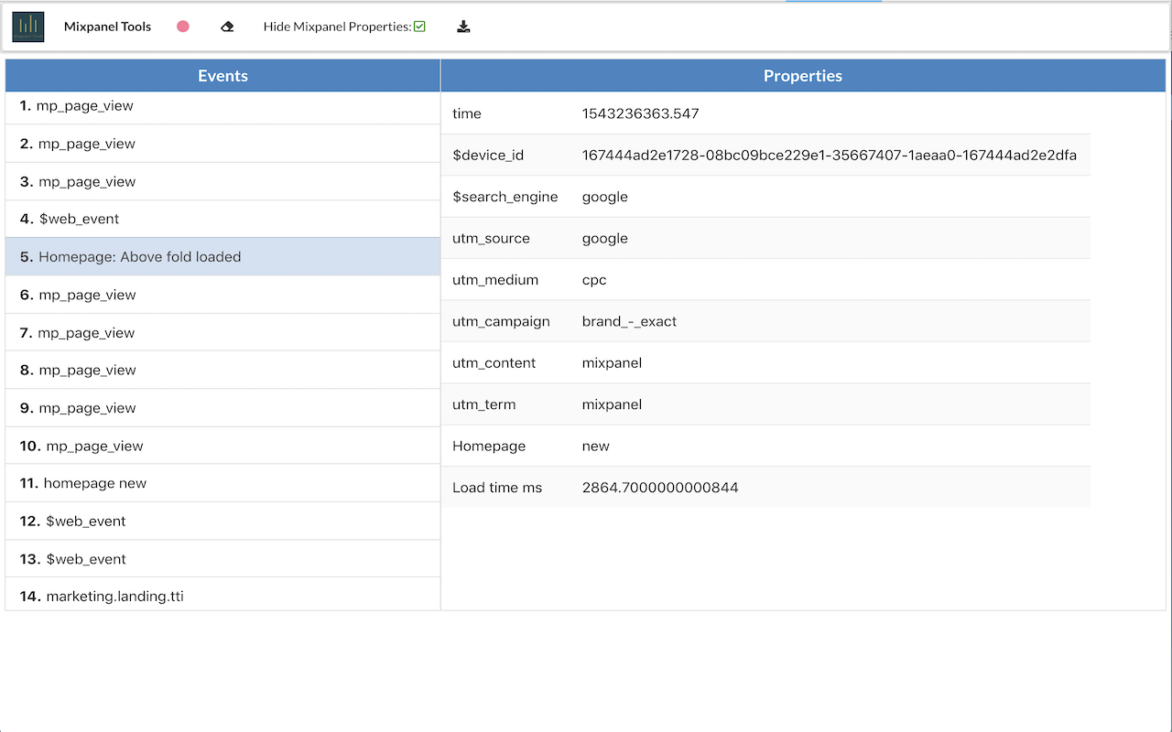Click the Homepage value new

click(596, 447)
